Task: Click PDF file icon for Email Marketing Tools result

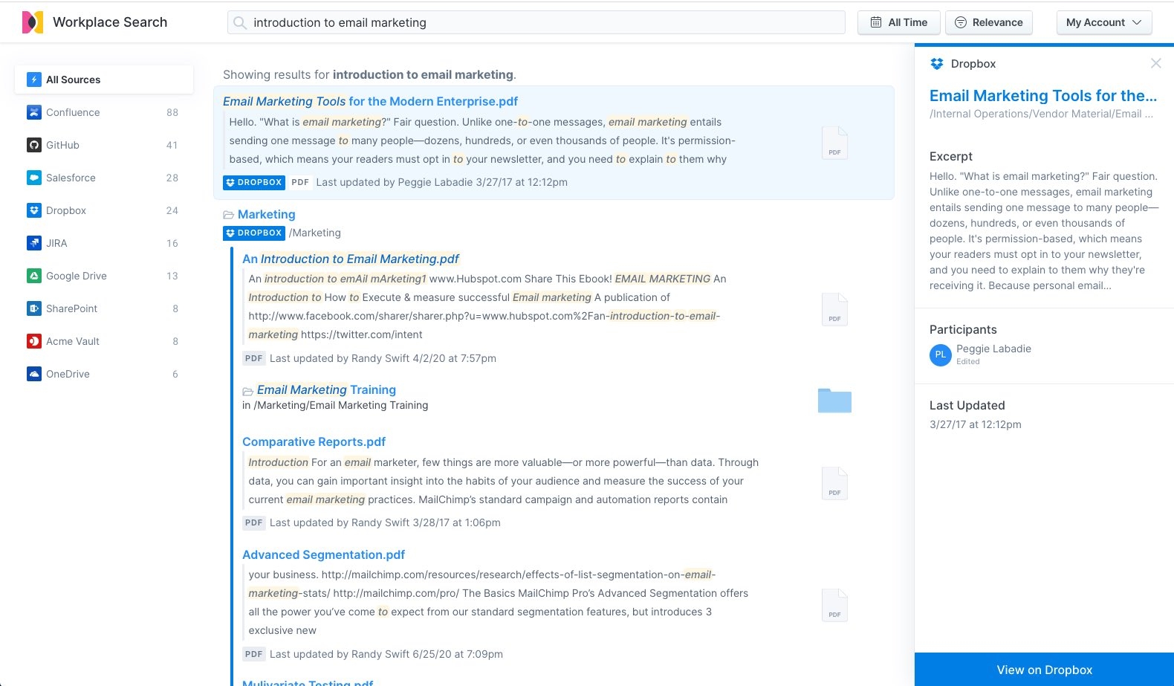Action: 834,142
